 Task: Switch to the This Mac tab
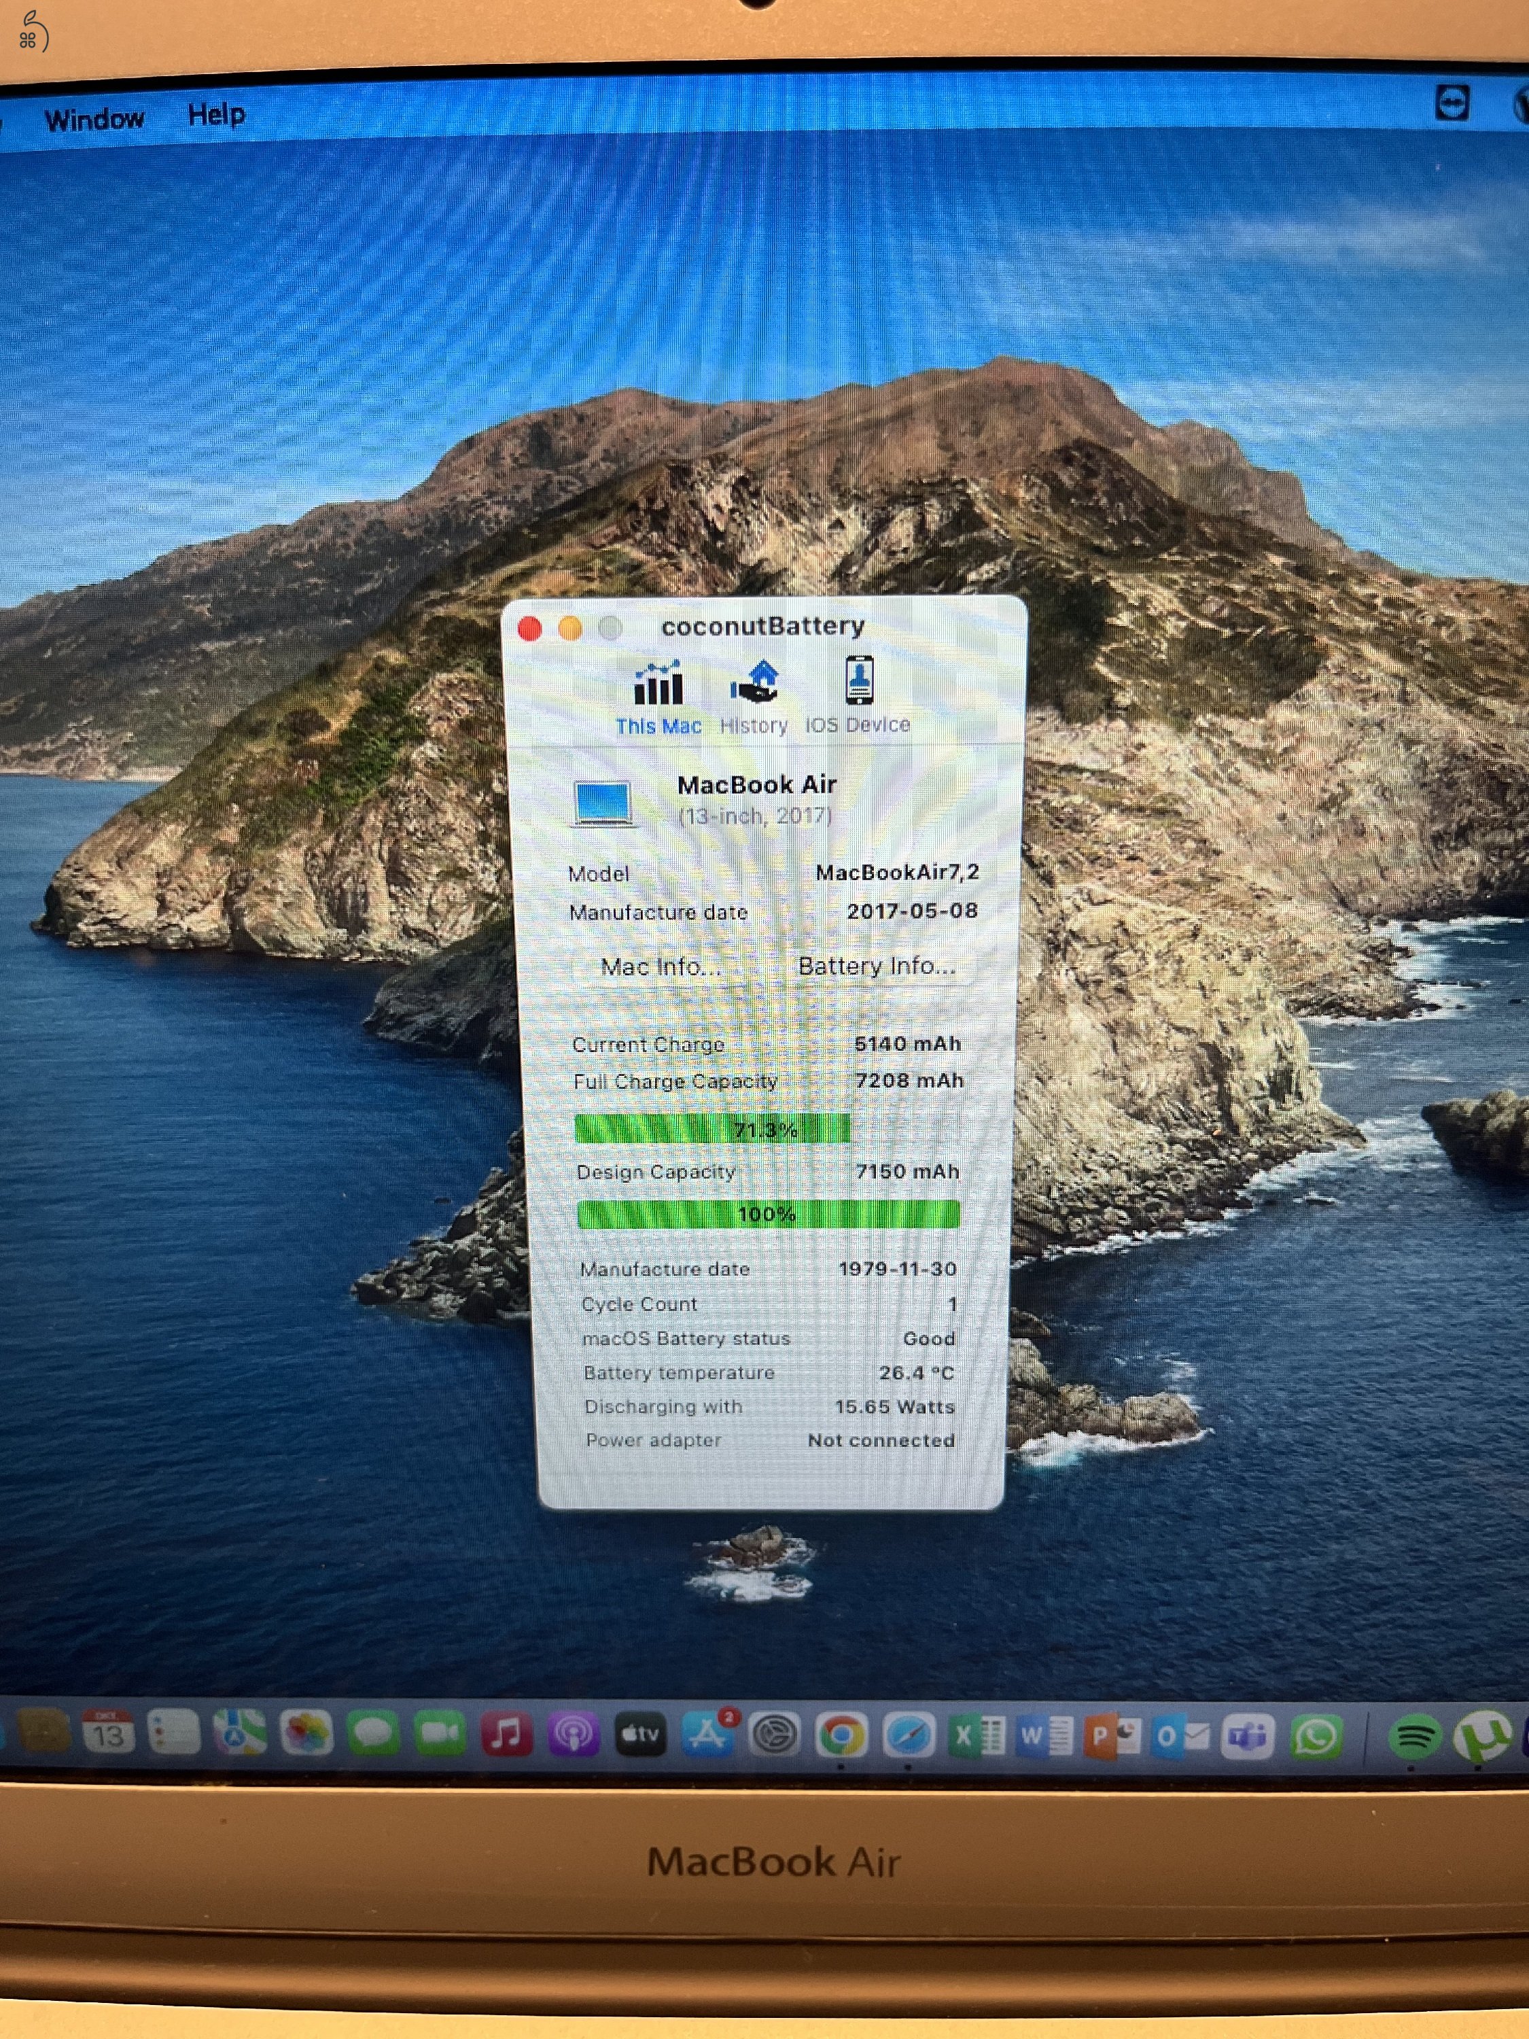(658, 698)
